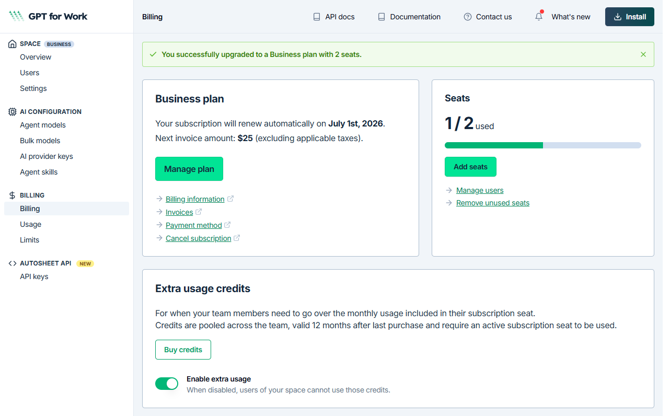
Task: Click the Add seats button
Action: (470, 167)
